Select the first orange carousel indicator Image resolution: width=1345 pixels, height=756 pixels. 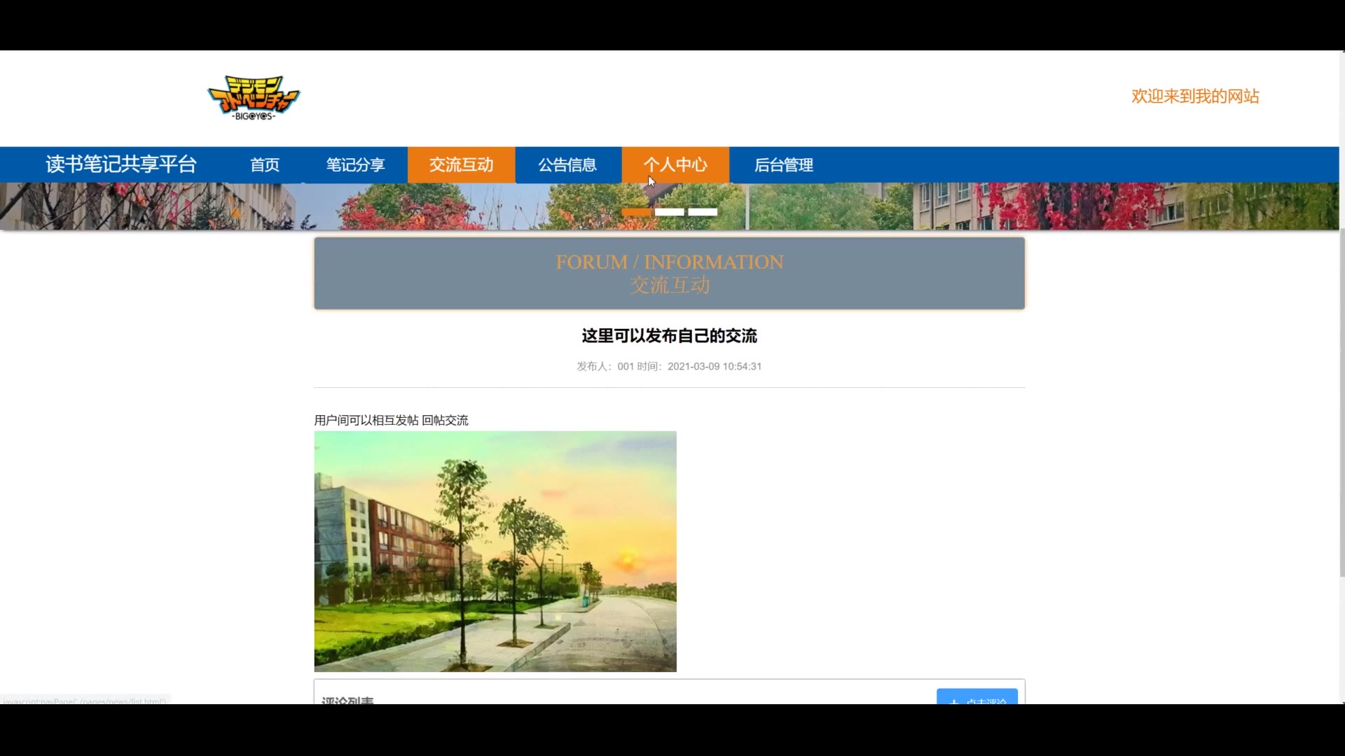636,211
